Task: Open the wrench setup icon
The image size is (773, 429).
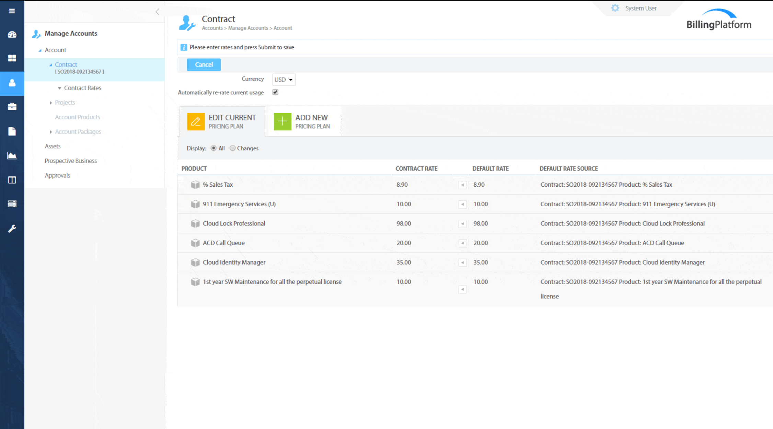Action: tap(12, 229)
